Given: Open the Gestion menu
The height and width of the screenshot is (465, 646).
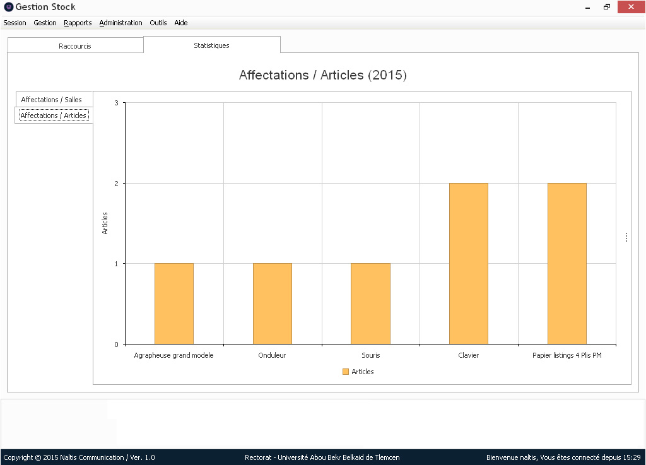Looking at the screenshot, I should pos(45,23).
